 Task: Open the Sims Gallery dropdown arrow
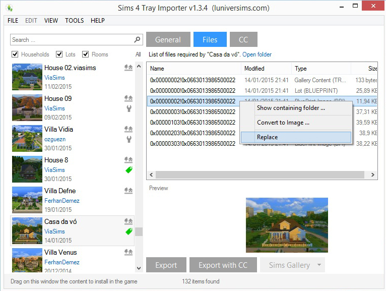pos(319,265)
